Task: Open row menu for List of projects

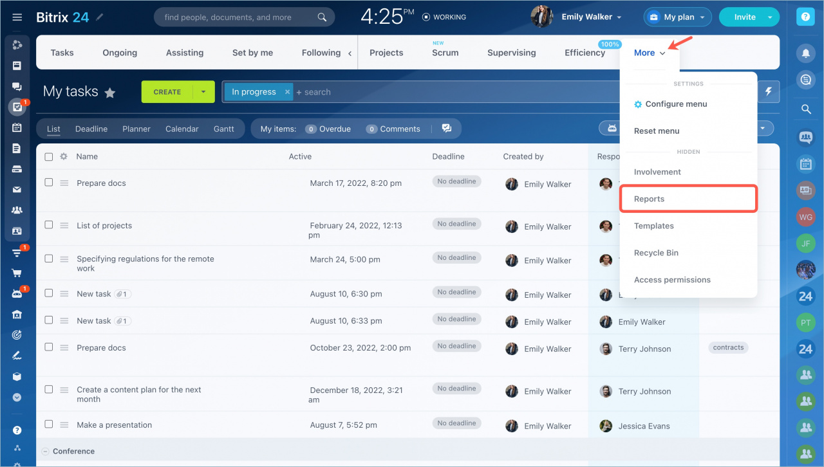Action: pyautogui.click(x=64, y=225)
